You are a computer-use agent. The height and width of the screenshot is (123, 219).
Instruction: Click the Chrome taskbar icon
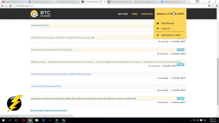click(30, 120)
